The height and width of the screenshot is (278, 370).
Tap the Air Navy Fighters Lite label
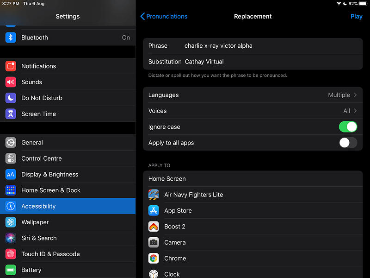pyautogui.click(x=193, y=195)
